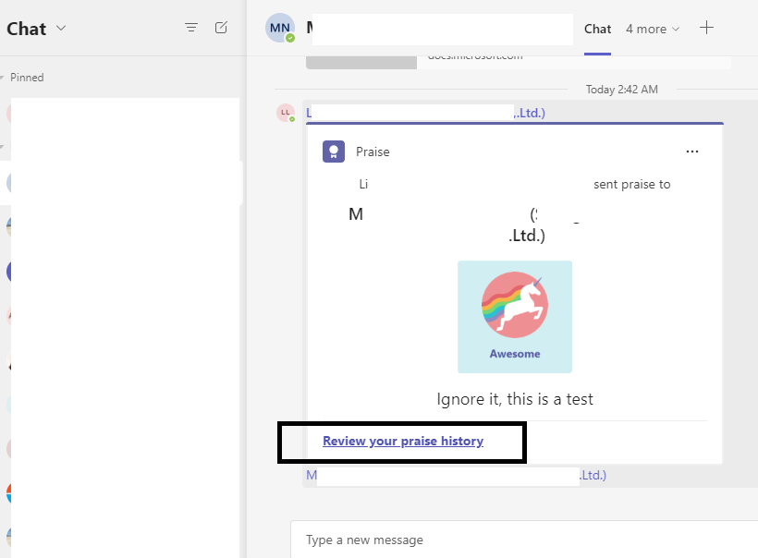Switch to the Chat tab
This screenshot has height=558, width=758.
[x=597, y=29]
